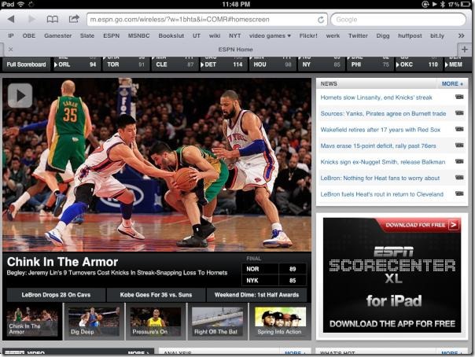The height and width of the screenshot is (357, 475).
Task: Reload the page with the refresh icon
Action: (321, 19)
